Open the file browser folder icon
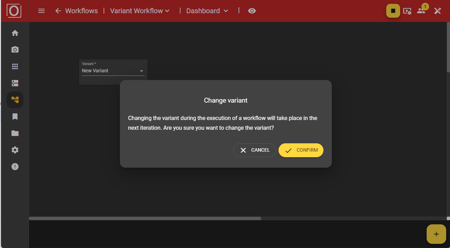The image size is (450, 248). (15, 133)
